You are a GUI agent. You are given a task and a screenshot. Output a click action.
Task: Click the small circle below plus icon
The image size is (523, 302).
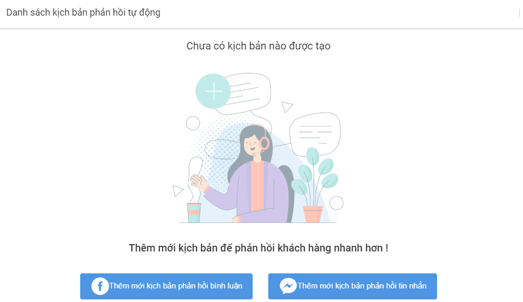point(193,123)
